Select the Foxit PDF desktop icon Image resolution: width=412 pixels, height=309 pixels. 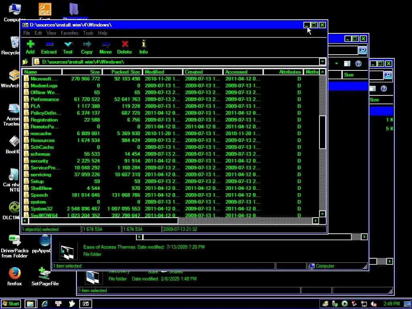click(x=45, y=12)
